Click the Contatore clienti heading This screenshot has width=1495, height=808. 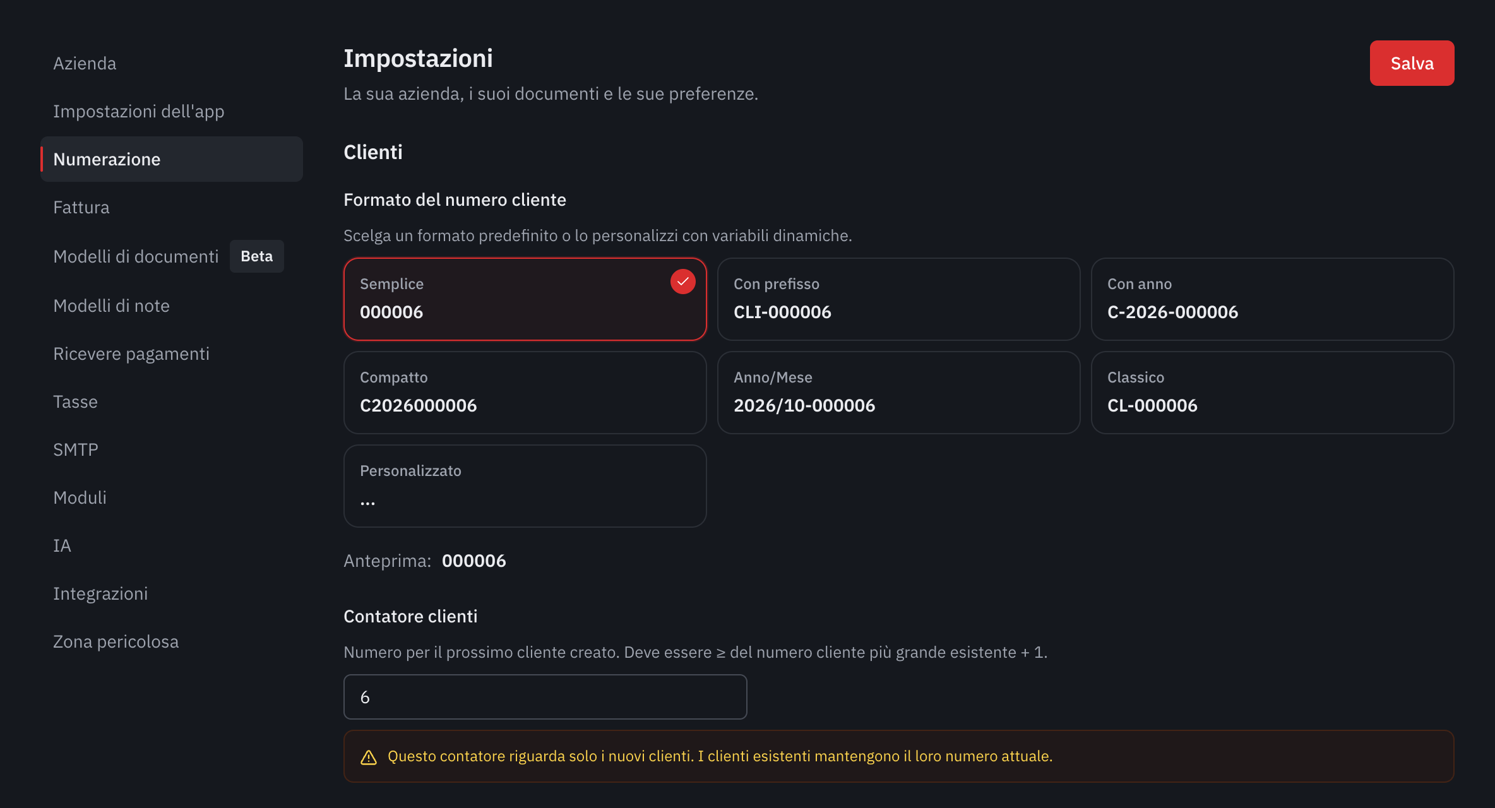pos(410,616)
